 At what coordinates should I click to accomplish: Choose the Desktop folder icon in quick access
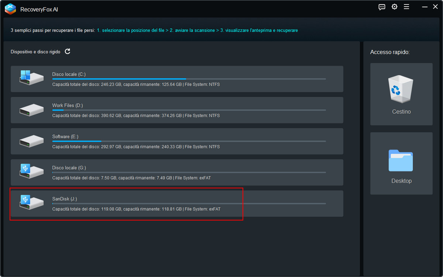pyautogui.click(x=401, y=160)
